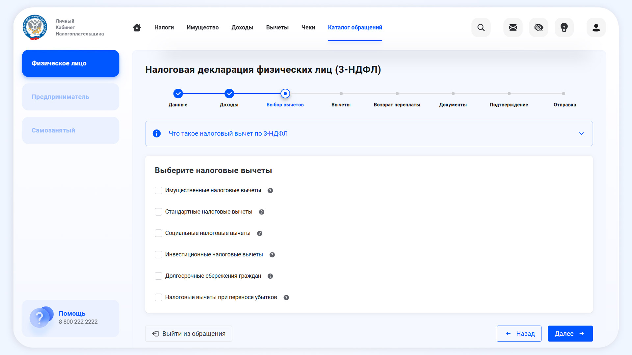Select Инвестиционные налоговые вычеты checkbox

click(158, 255)
